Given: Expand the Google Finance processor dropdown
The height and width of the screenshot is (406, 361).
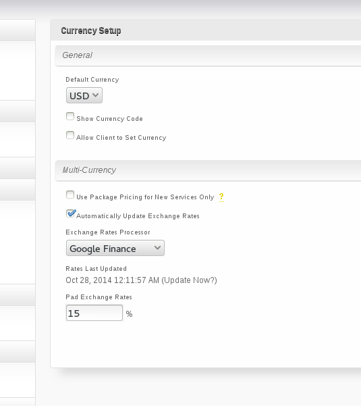Looking at the screenshot, I should (x=115, y=248).
